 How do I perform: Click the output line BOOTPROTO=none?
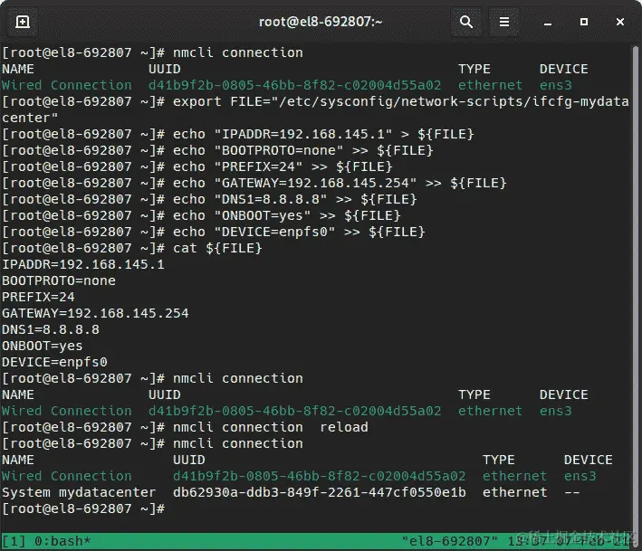(x=59, y=281)
